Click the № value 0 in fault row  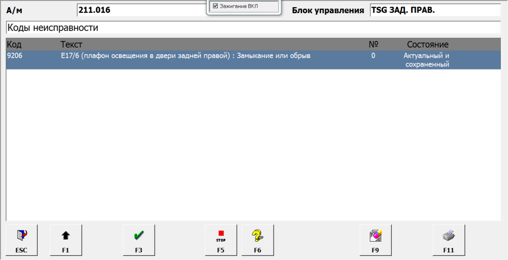point(373,56)
